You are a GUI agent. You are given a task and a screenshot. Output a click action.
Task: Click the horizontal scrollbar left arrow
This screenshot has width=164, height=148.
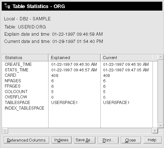tap(5, 131)
